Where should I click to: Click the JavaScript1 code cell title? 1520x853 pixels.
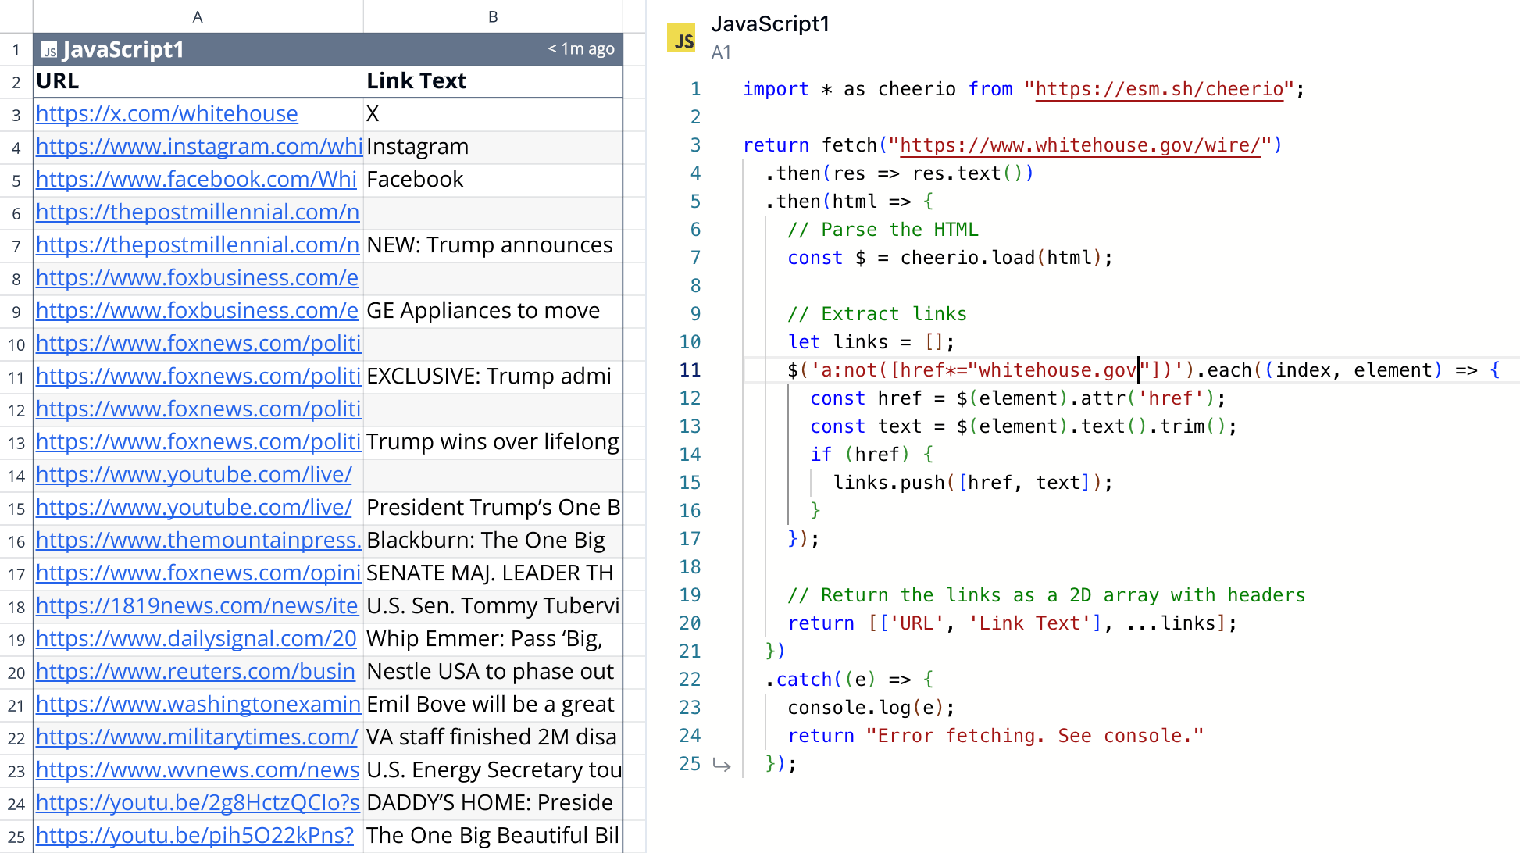coord(770,24)
